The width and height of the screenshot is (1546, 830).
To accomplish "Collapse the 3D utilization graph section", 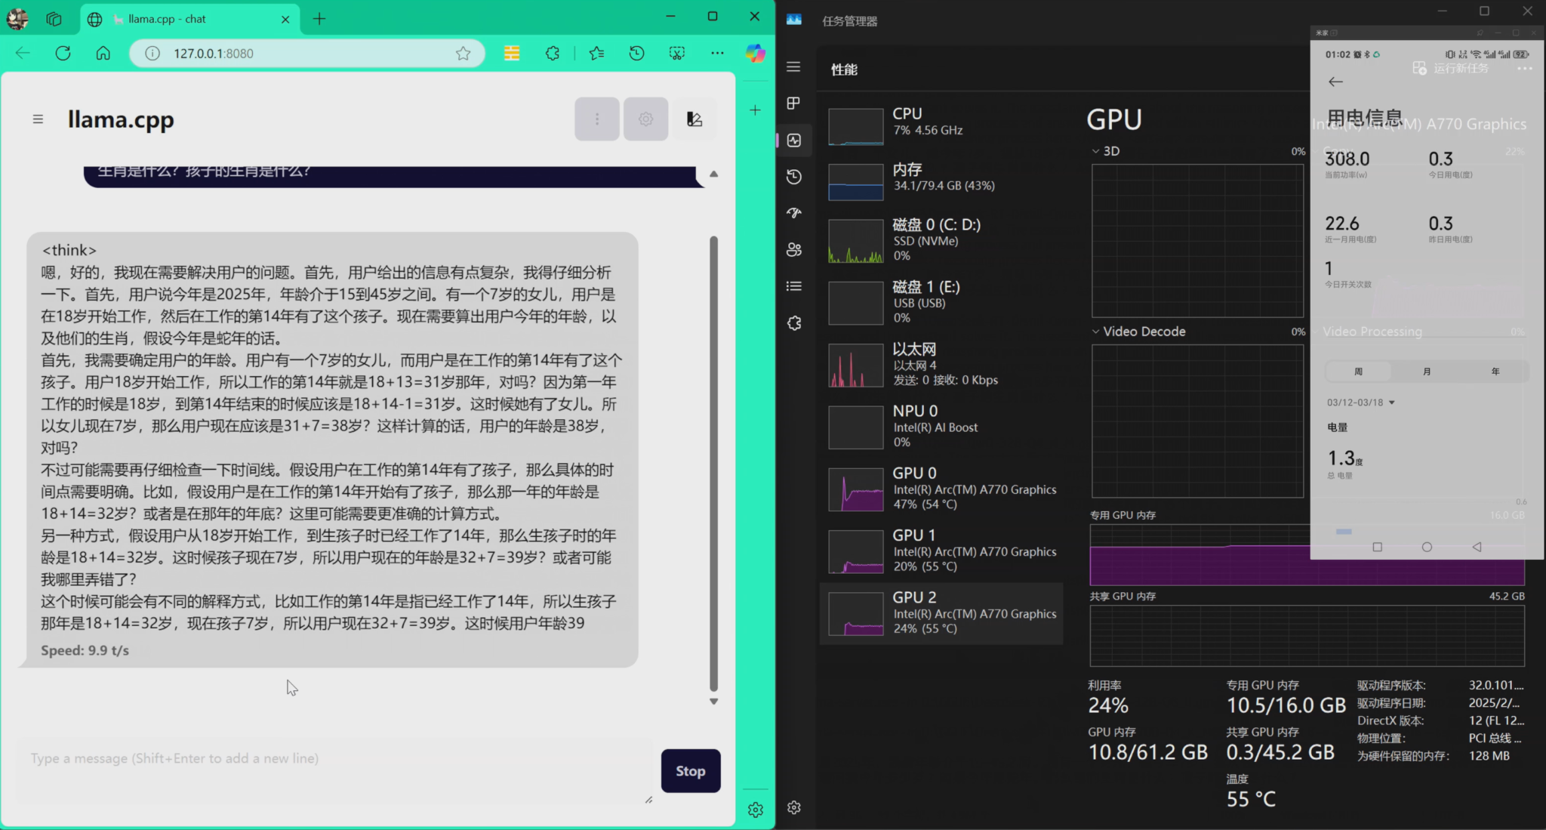I will [1096, 151].
